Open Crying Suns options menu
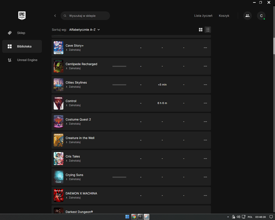Viewport: 275px width, 220px height. 205,177
